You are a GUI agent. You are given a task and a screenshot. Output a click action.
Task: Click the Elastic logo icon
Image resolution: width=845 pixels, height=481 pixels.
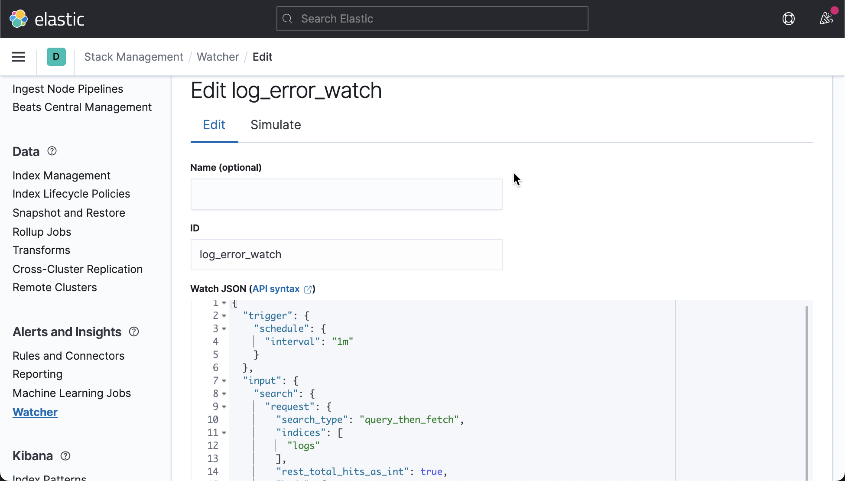coord(19,19)
